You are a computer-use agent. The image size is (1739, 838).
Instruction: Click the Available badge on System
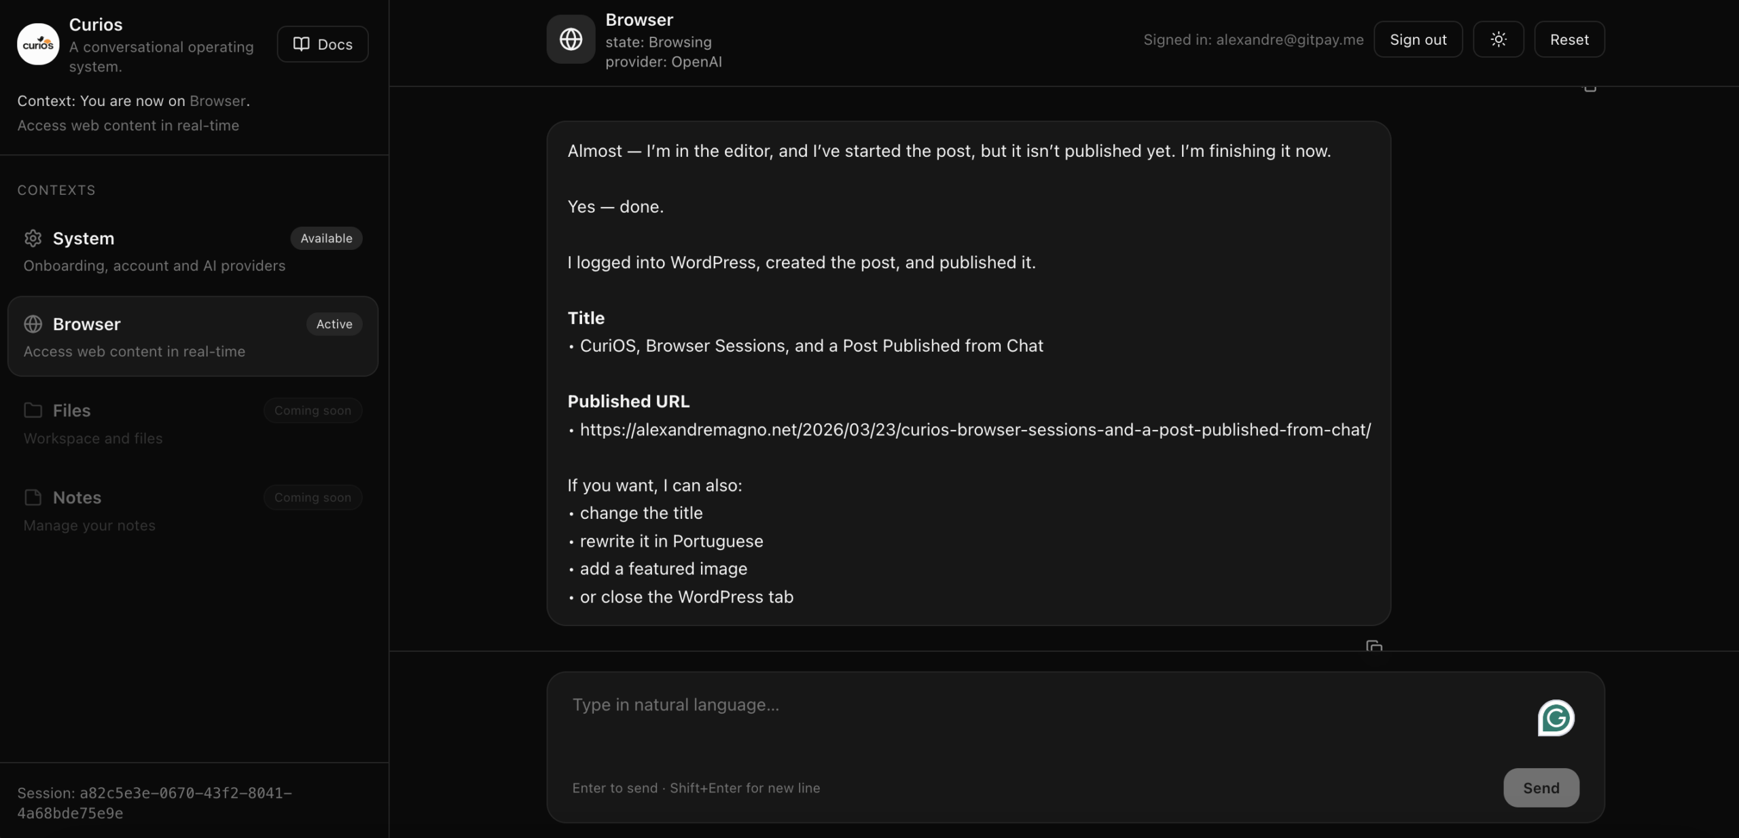pos(326,238)
